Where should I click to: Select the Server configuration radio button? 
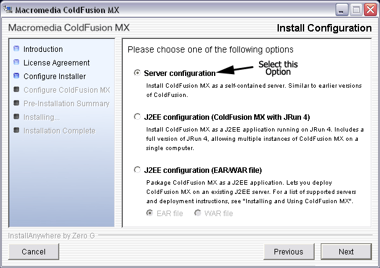(137, 73)
